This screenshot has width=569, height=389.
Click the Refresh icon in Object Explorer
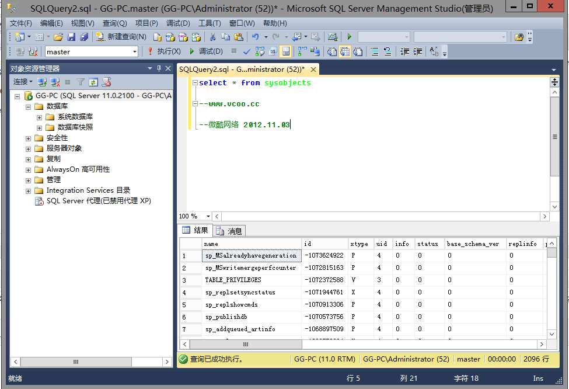click(x=93, y=82)
